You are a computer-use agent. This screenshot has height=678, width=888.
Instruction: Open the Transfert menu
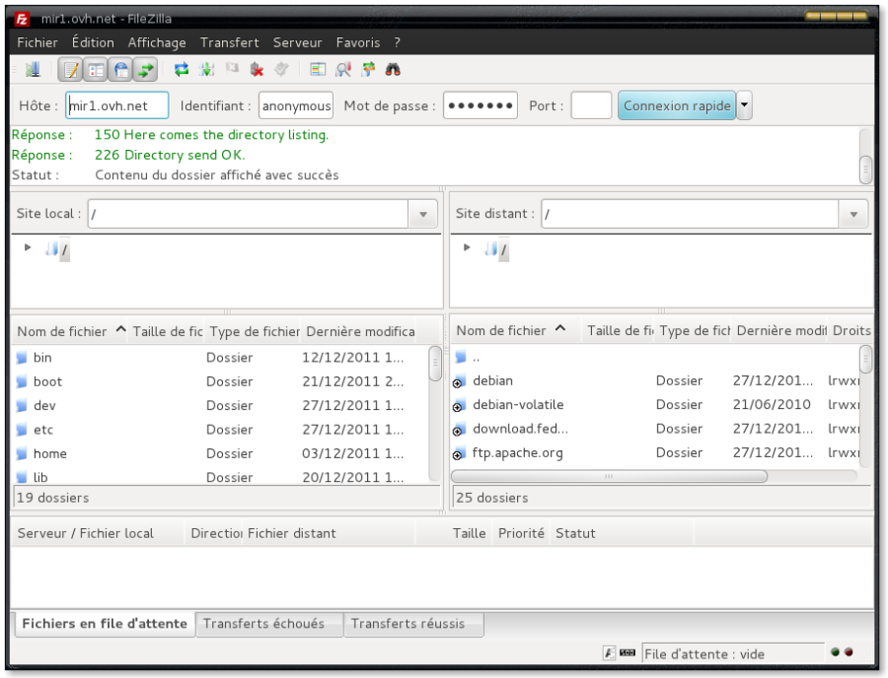(229, 42)
